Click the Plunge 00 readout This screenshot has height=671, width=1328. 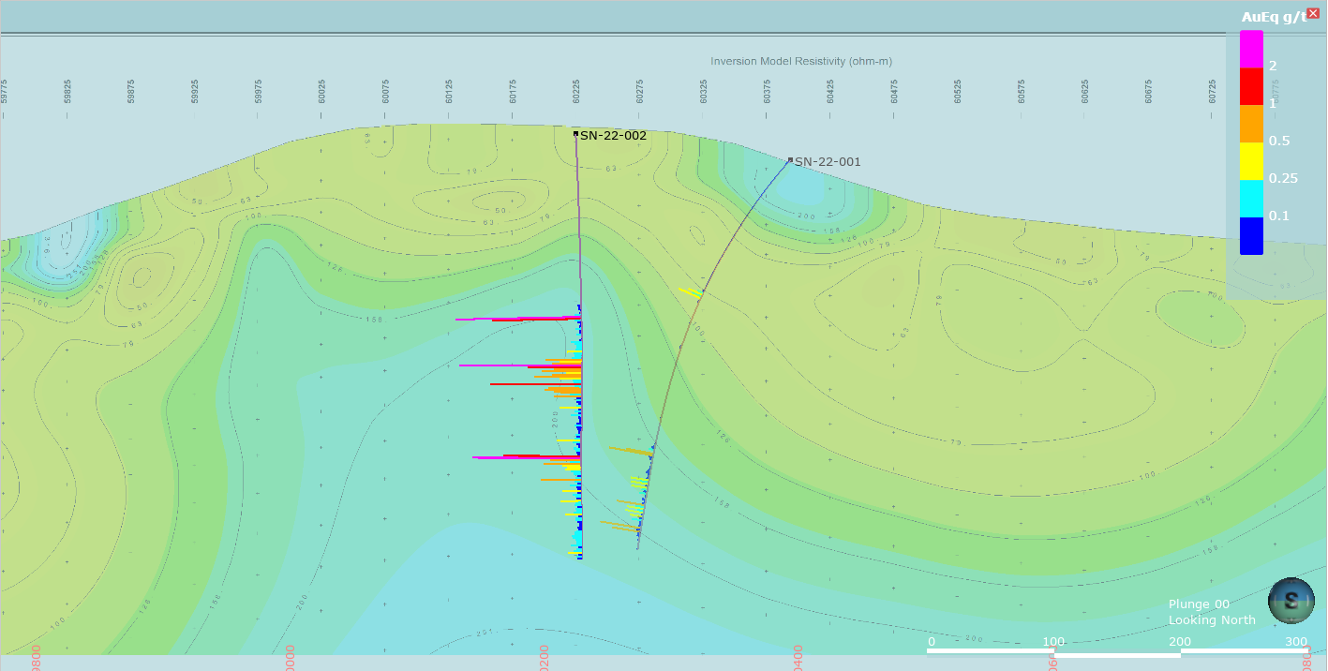[x=1199, y=604]
